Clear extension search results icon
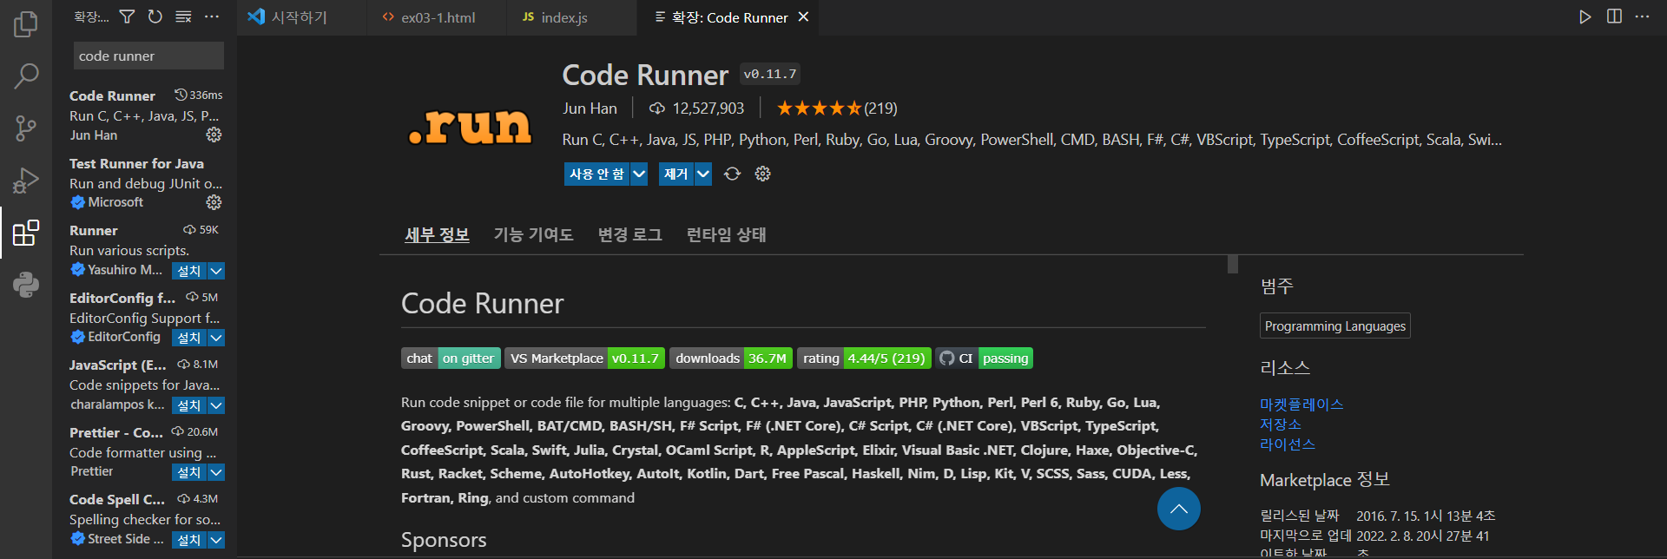 point(183,16)
